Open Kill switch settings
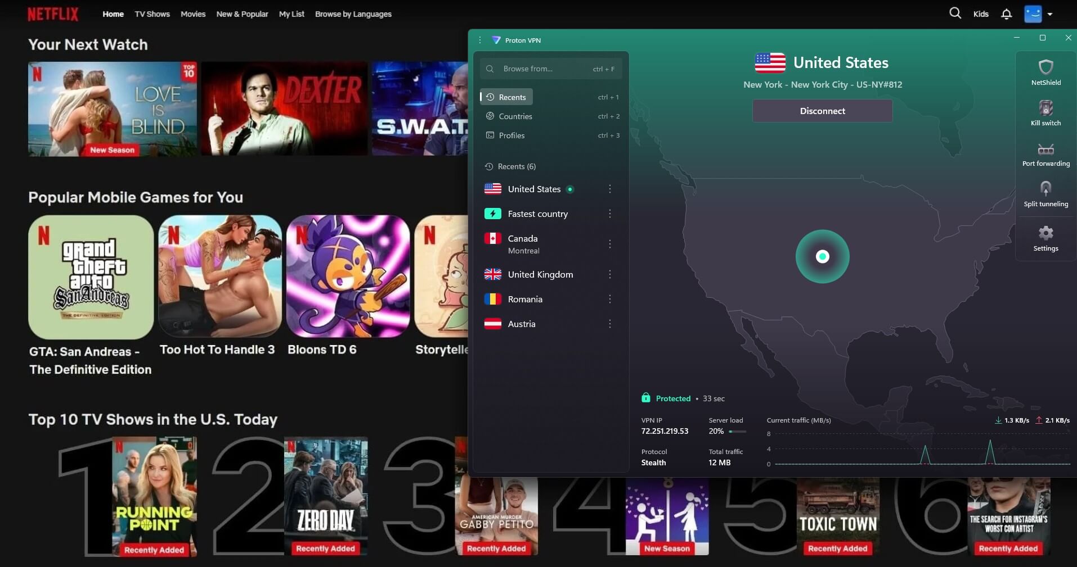 1045,113
